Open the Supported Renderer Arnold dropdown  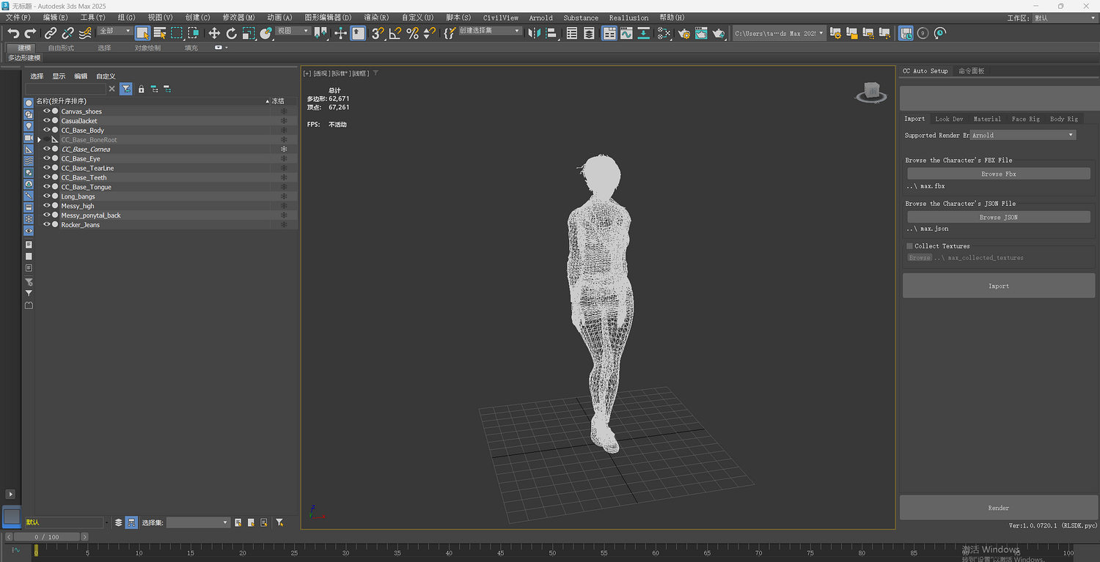pyautogui.click(x=1023, y=135)
